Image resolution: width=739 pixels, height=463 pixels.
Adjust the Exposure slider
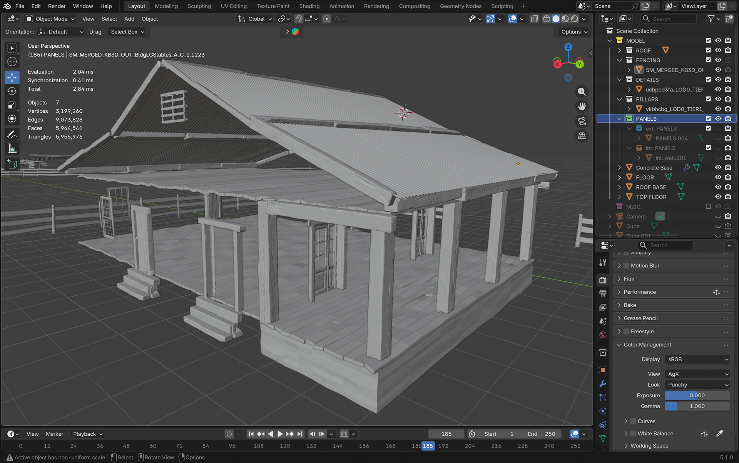(x=697, y=395)
